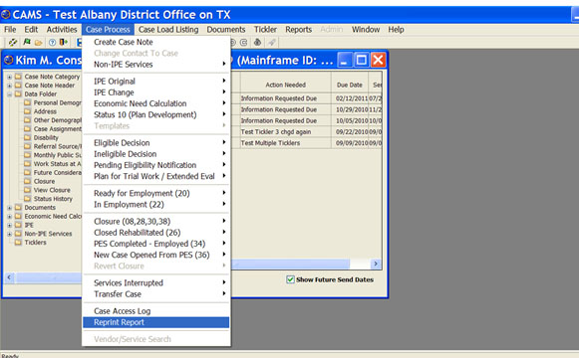Expand the Economic Need Calc tree node
The height and width of the screenshot is (358, 579).
(x=10, y=217)
